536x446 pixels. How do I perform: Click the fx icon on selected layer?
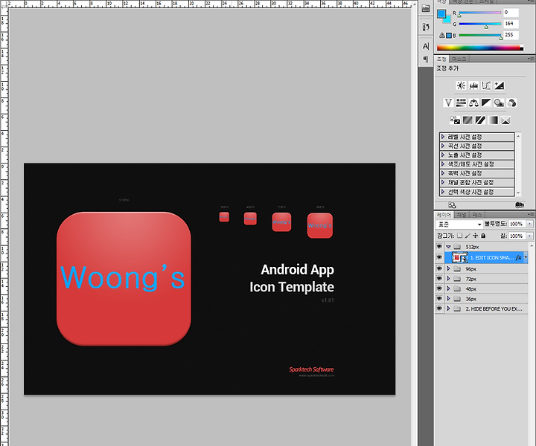[x=519, y=258]
